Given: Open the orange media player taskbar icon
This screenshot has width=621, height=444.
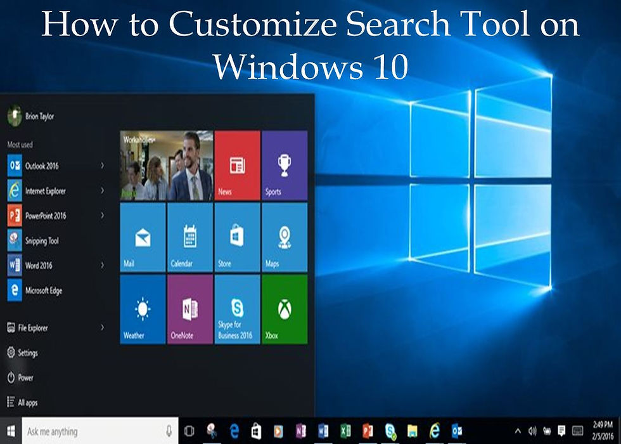Looking at the screenshot, I should click(278, 431).
